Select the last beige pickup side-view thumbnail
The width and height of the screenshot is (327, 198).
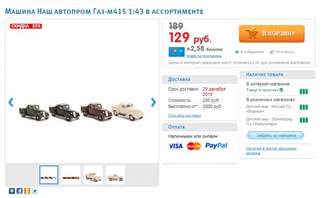(x=115, y=175)
